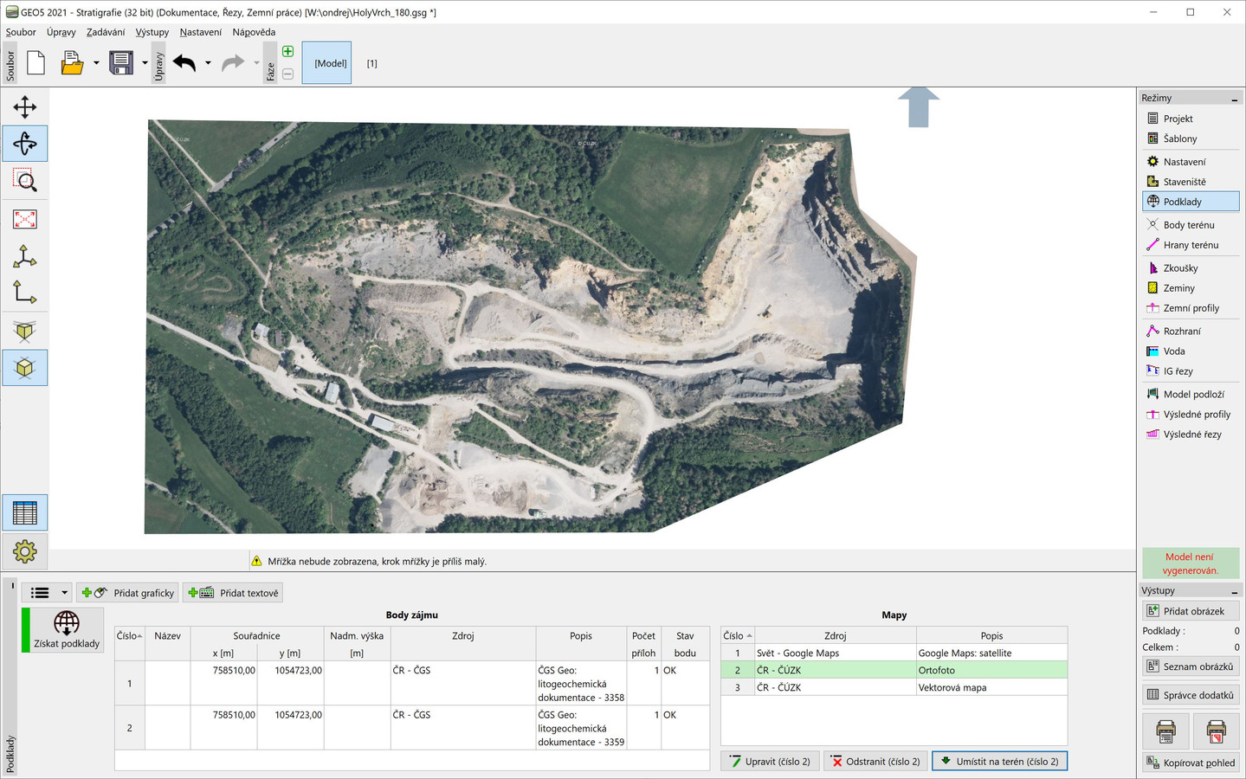The image size is (1246, 779).
Task: Click the Přidat graficky button
Action: (x=128, y=593)
